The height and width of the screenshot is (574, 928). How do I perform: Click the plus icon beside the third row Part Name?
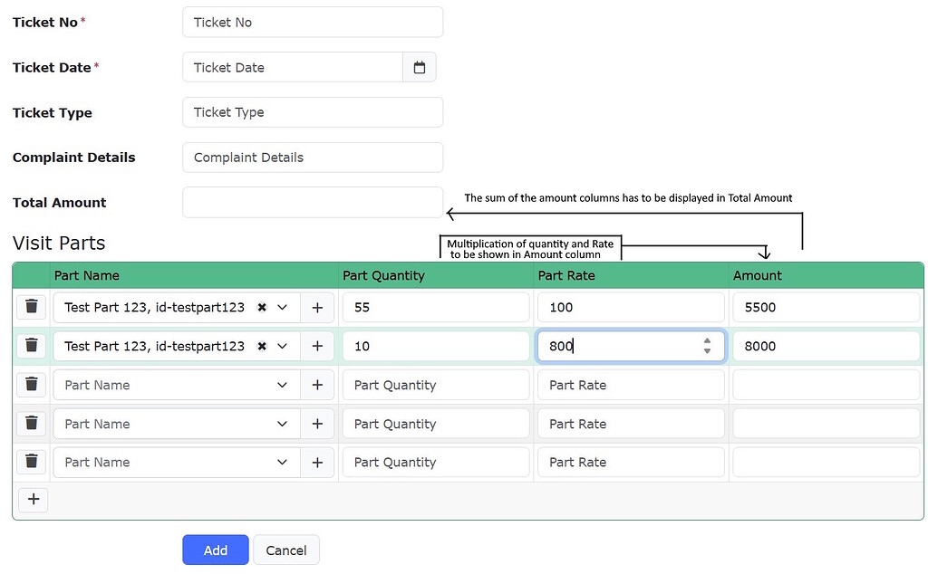(317, 384)
